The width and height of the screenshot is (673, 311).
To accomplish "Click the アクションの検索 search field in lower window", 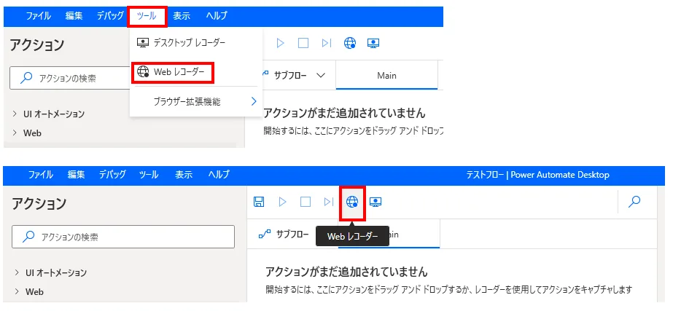I will [124, 237].
